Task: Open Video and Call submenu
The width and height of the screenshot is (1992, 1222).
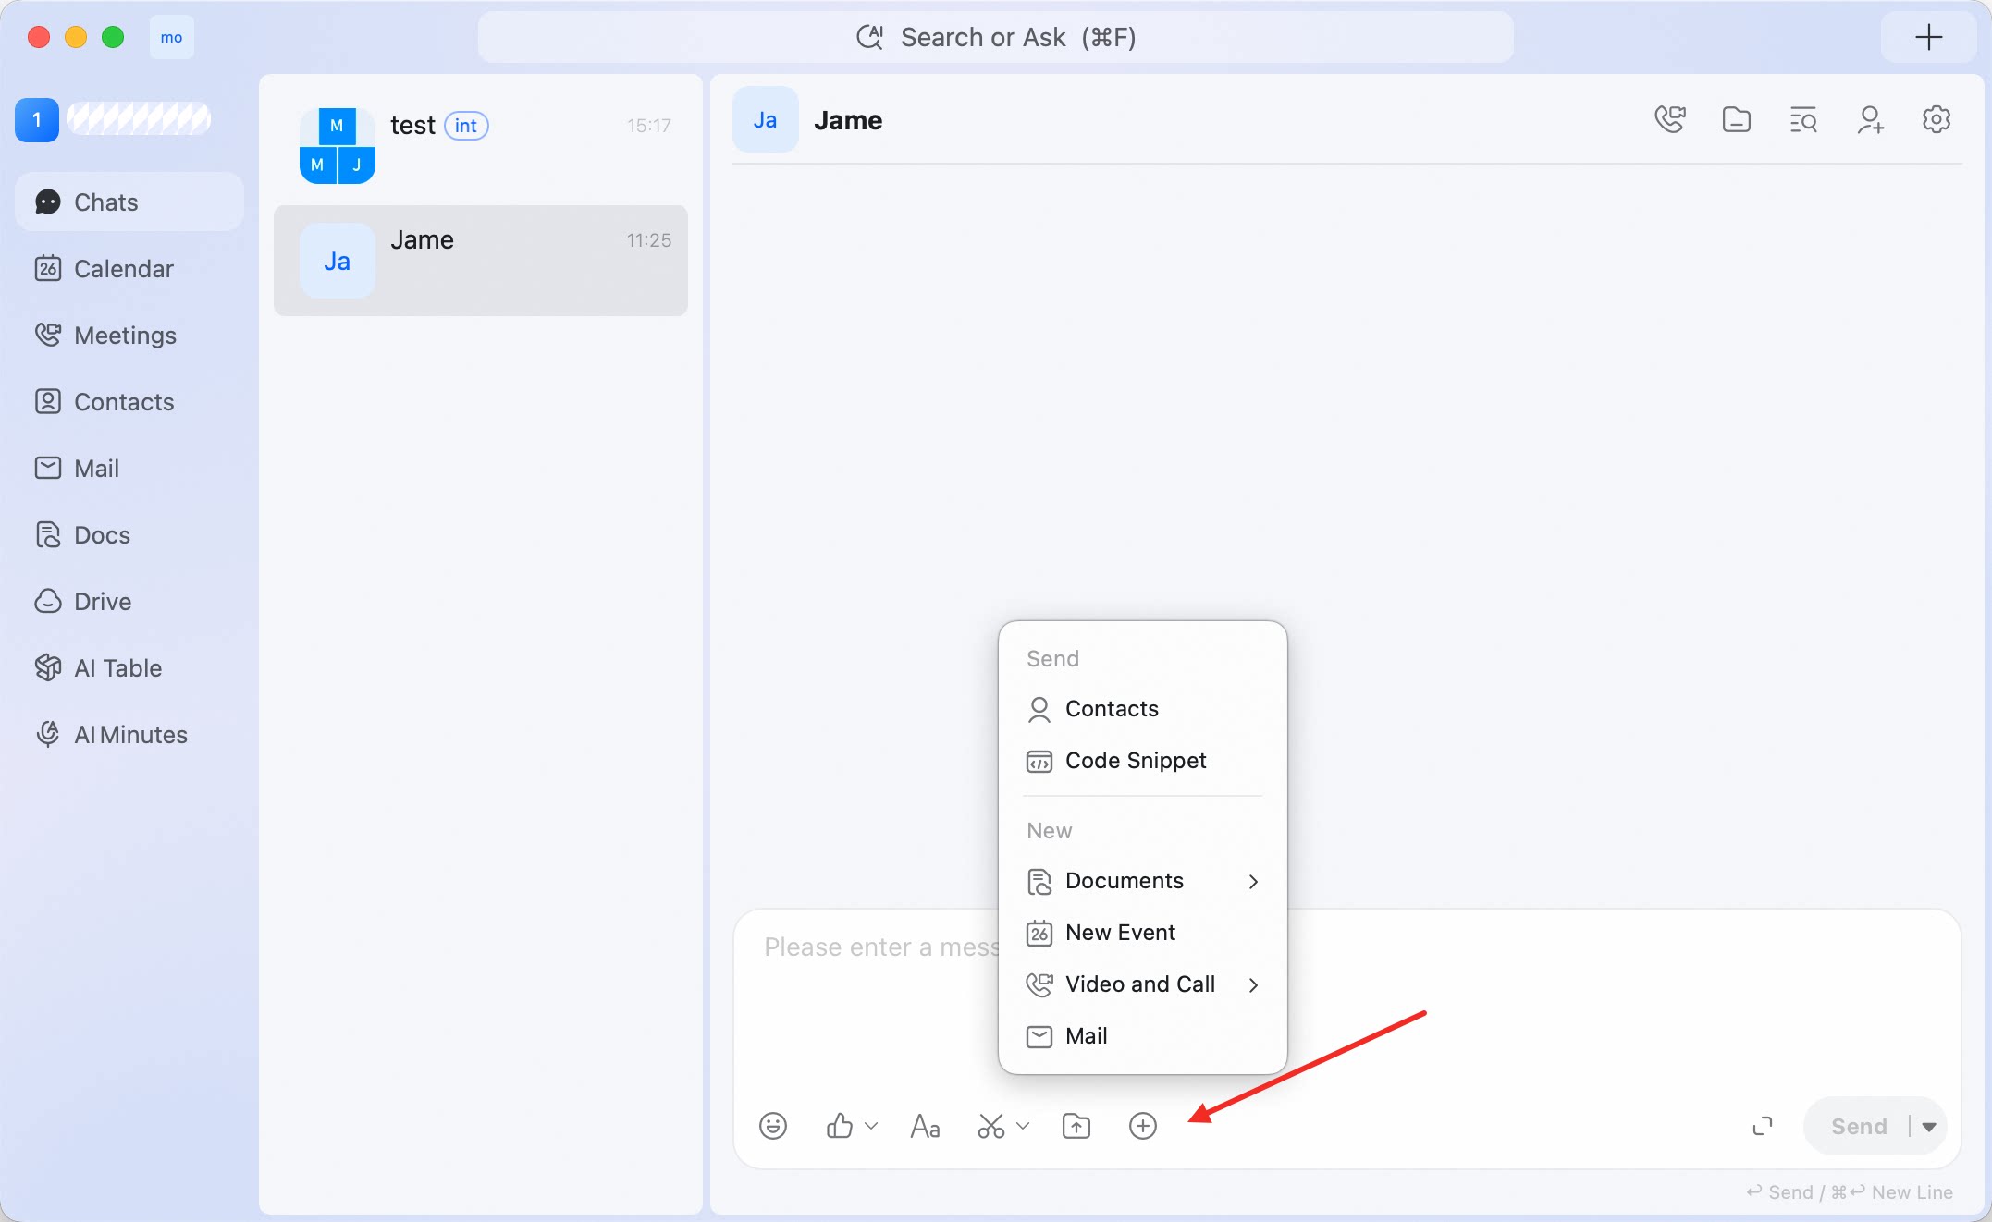Action: (1143, 984)
